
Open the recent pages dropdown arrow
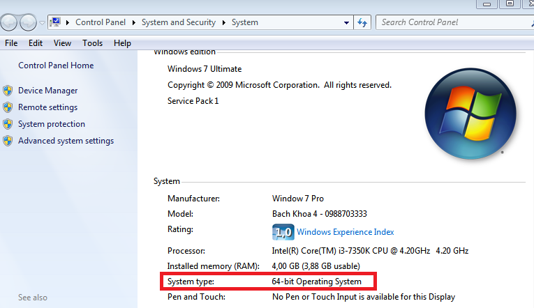point(42,23)
